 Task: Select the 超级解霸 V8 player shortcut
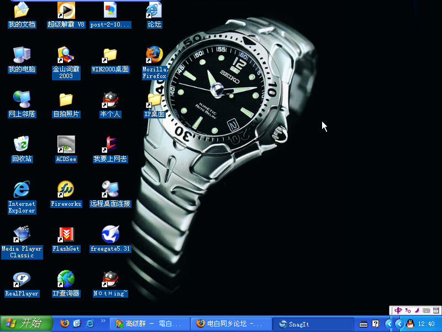[x=66, y=11]
